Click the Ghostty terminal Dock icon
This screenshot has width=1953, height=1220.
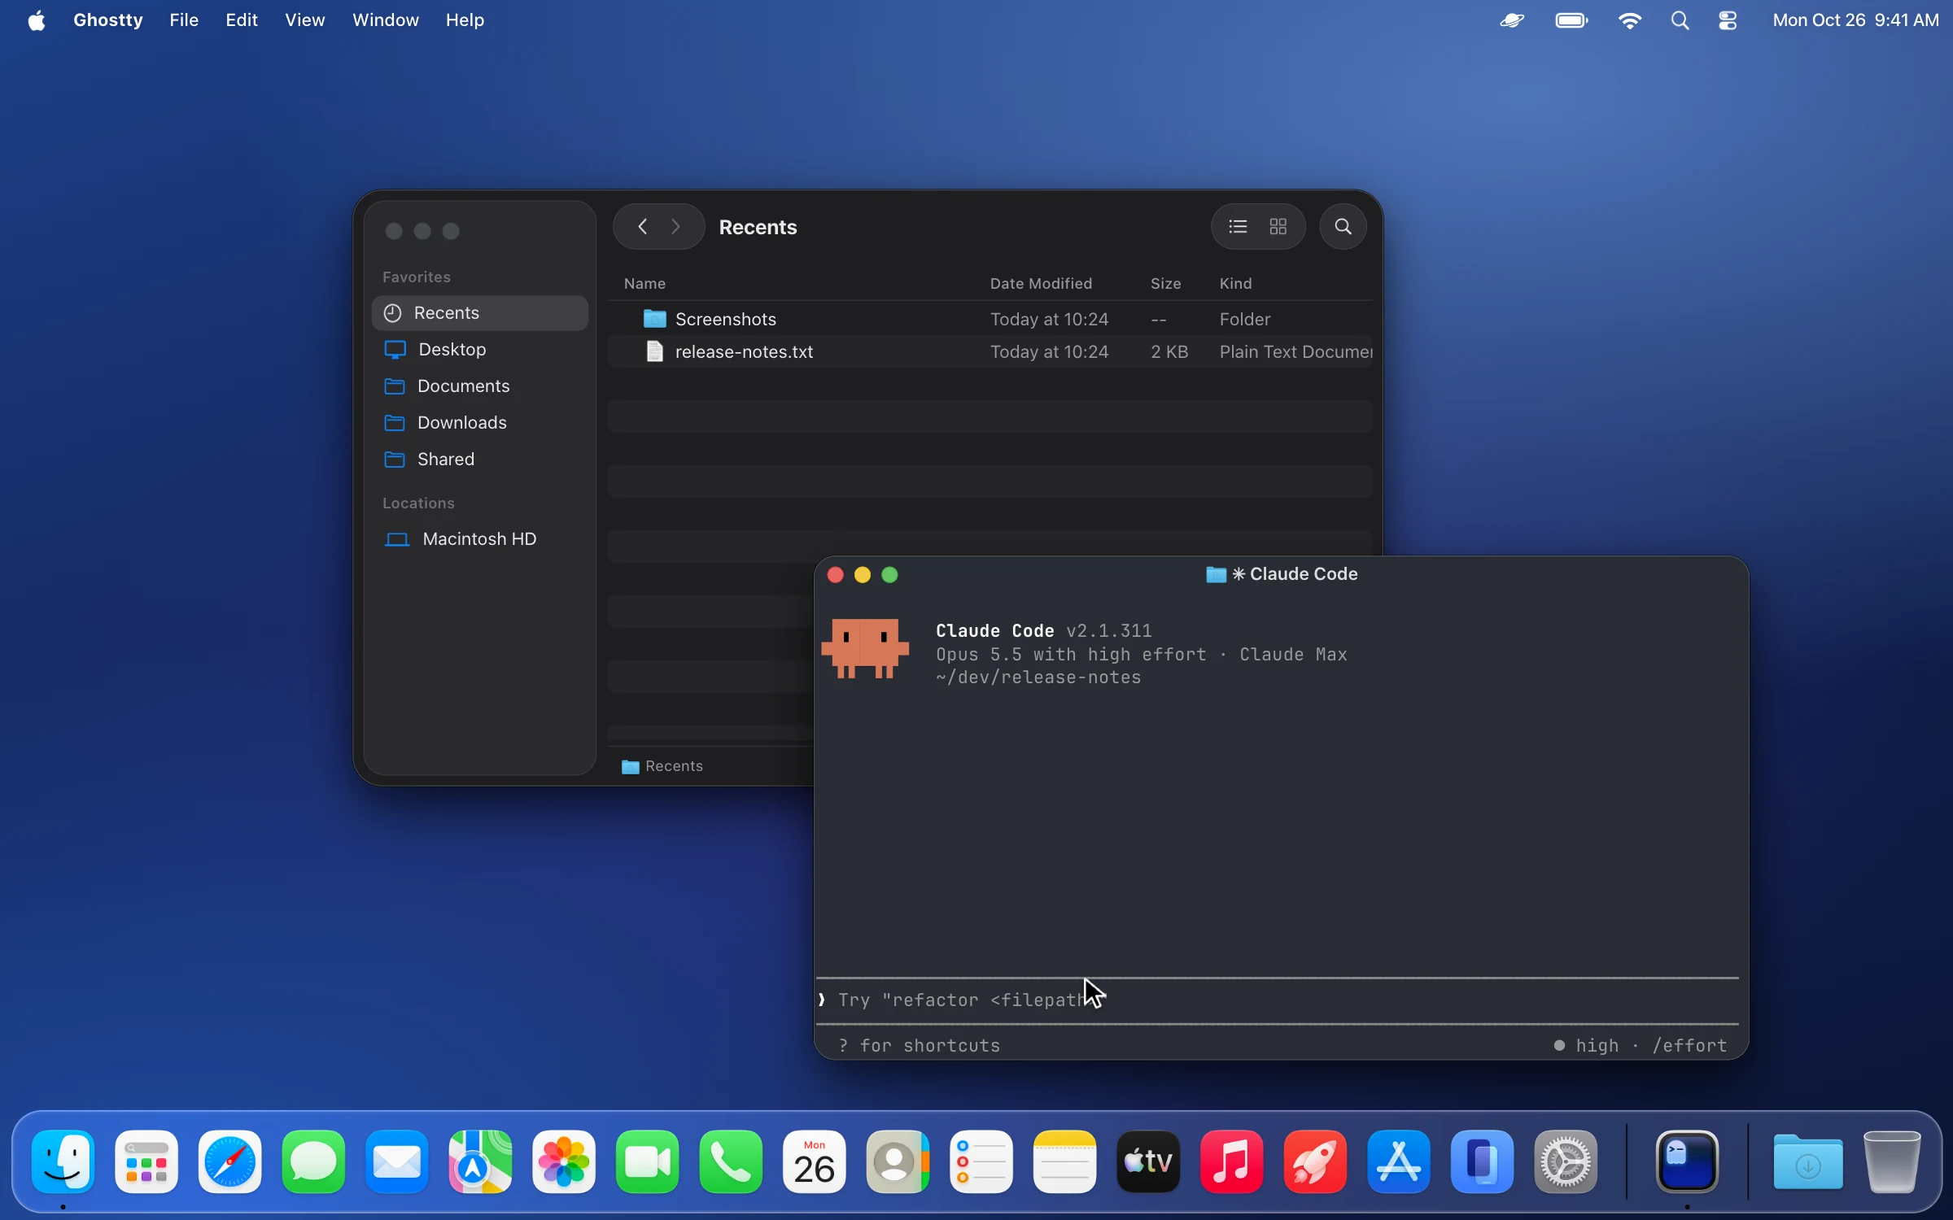point(1688,1162)
